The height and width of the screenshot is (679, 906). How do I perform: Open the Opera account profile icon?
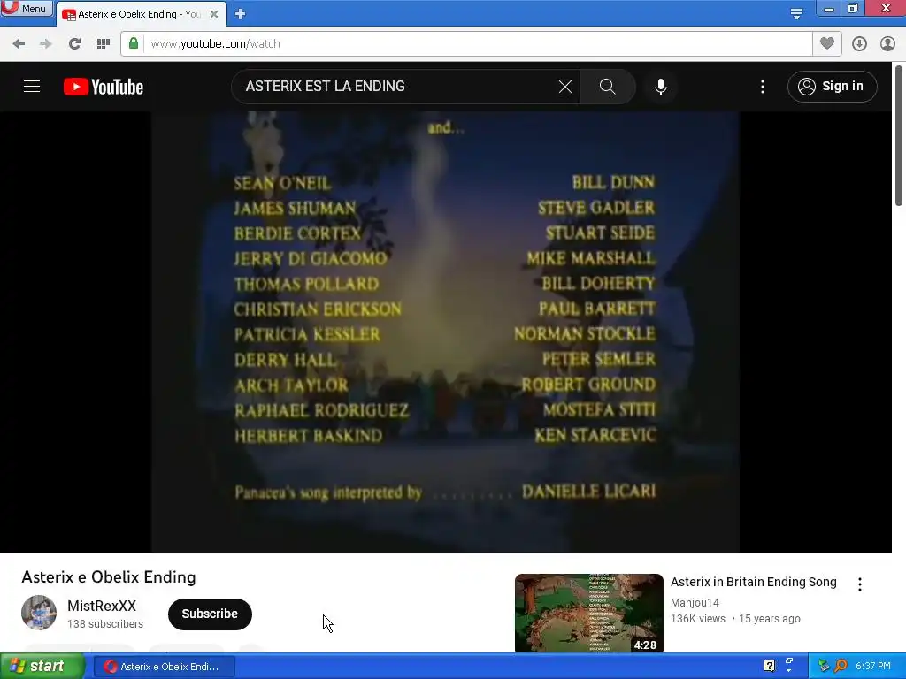pyautogui.click(x=887, y=44)
